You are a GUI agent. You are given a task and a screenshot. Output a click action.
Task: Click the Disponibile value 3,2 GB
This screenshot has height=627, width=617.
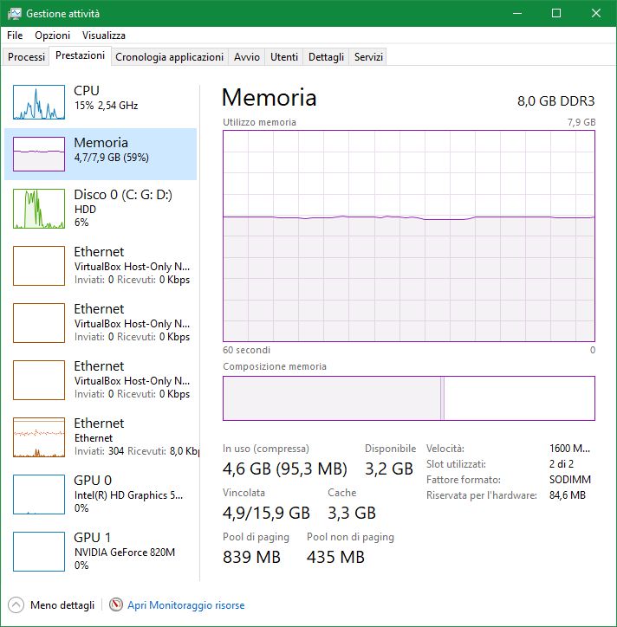click(x=389, y=469)
